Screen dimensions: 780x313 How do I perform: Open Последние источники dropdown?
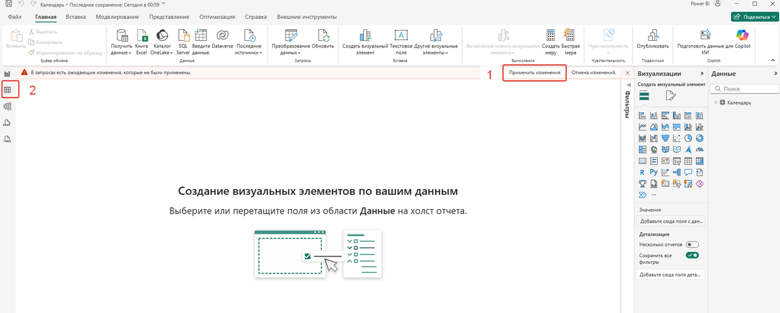click(x=249, y=41)
